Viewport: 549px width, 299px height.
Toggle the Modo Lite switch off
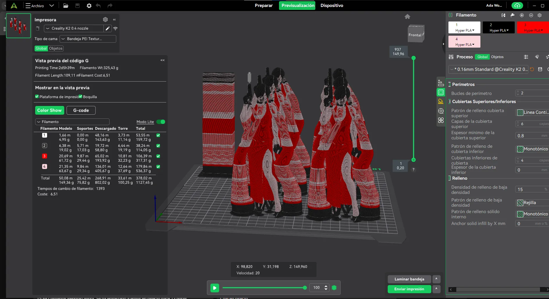tap(161, 122)
